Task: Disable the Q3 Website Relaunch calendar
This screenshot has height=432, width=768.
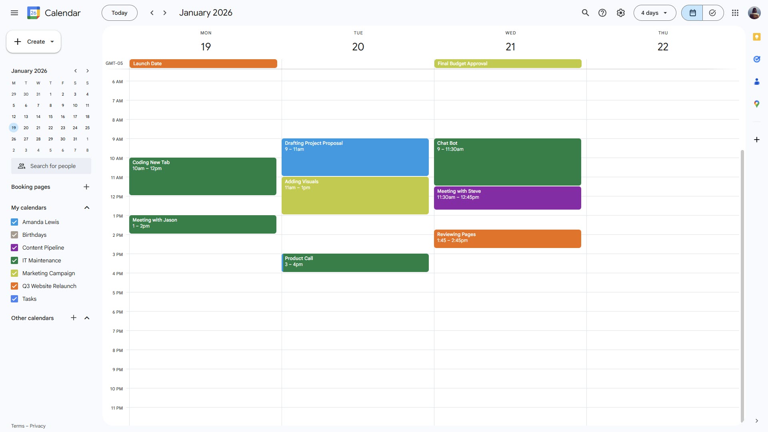Action: click(14, 286)
